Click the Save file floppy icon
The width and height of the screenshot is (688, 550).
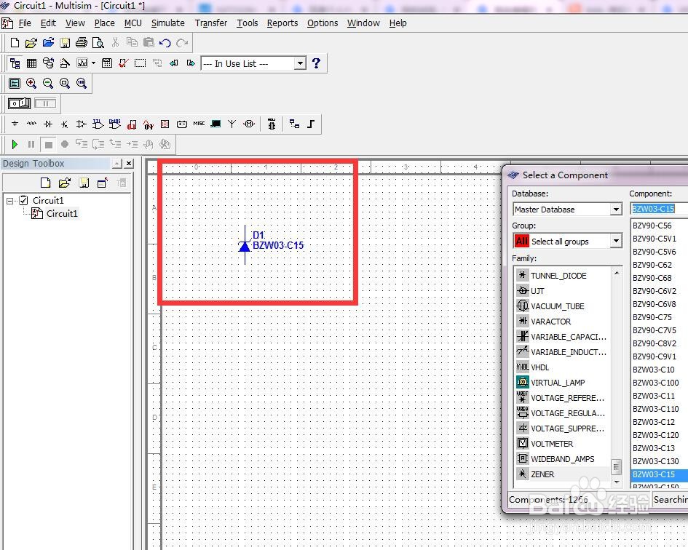[x=65, y=42]
